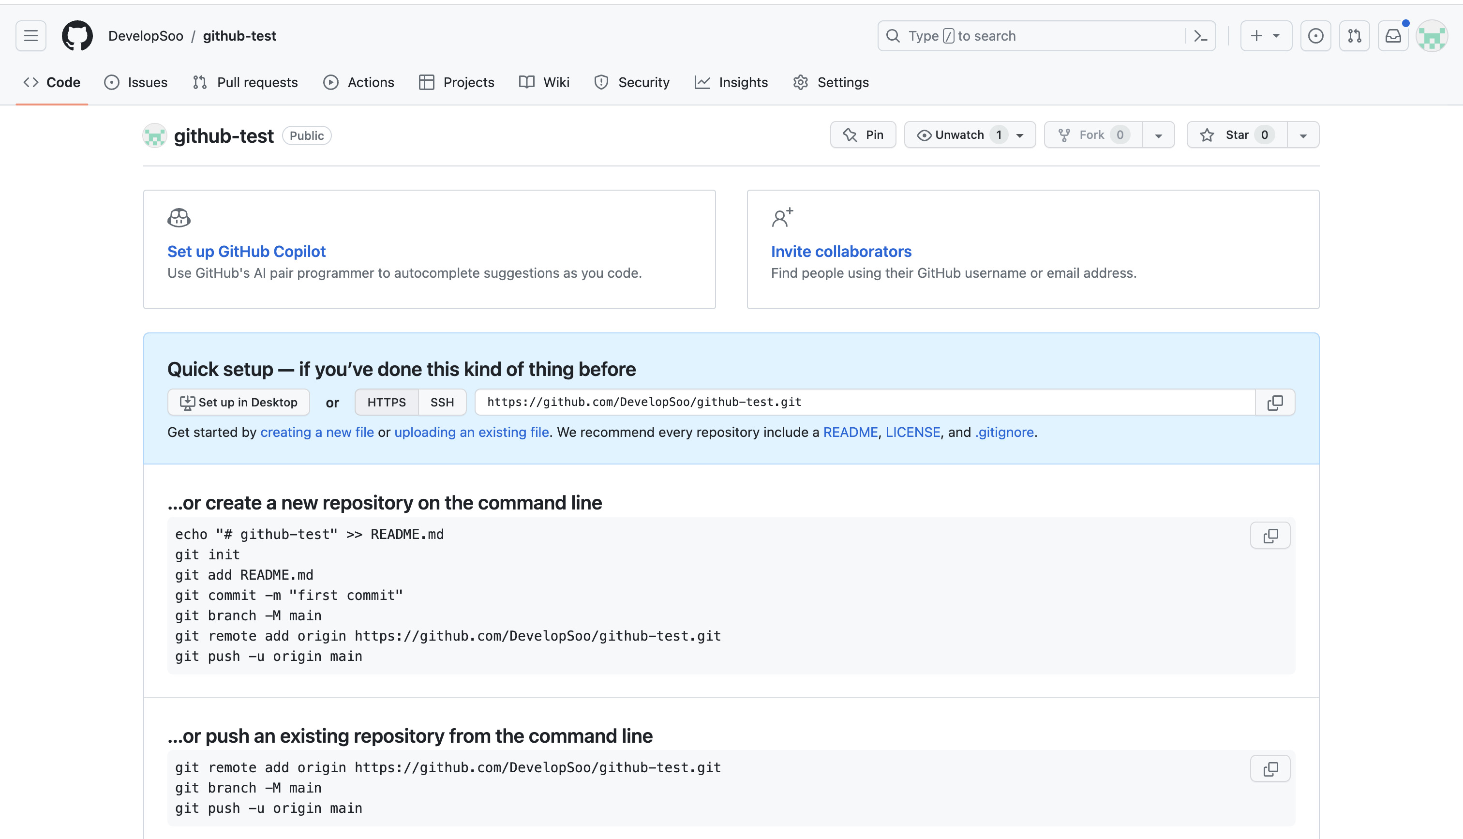
Task: Click 'git add README.md' command line
Action: click(244, 575)
